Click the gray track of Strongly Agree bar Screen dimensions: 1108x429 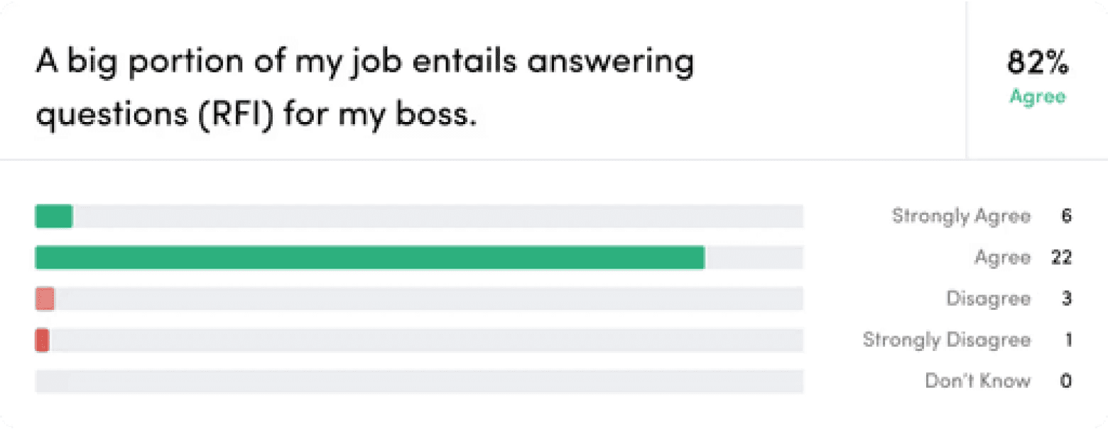pyautogui.click(x=438, y=216)
